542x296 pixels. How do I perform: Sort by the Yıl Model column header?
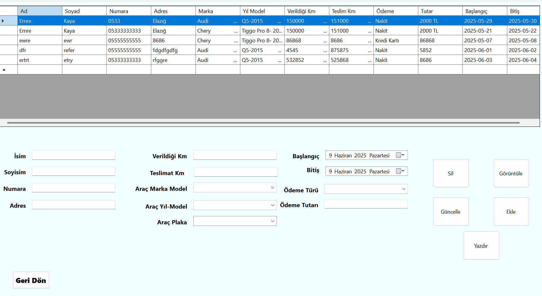tap(263, 11)
